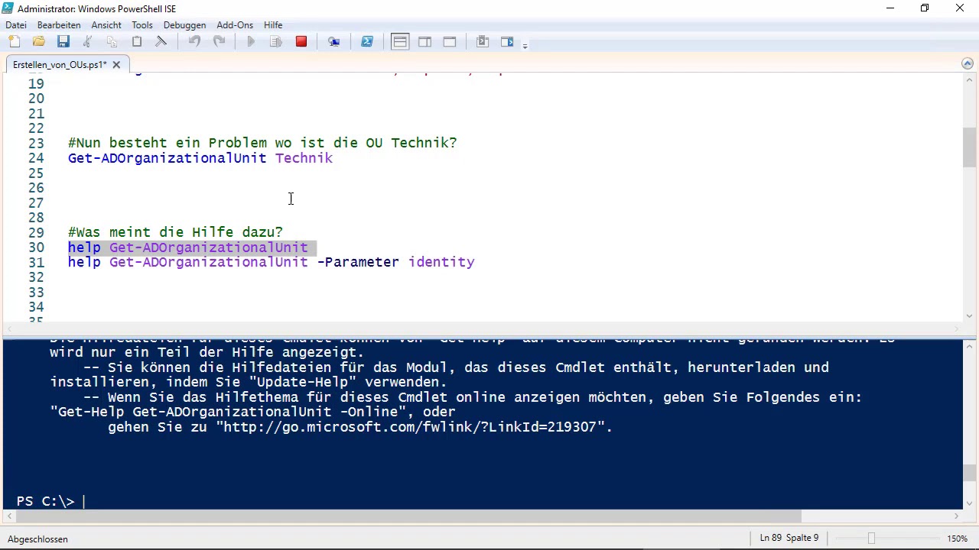Image resolution: width=979 pixels, height=550 pixels.
Task: Undo last edit
Action: (194, 42)
